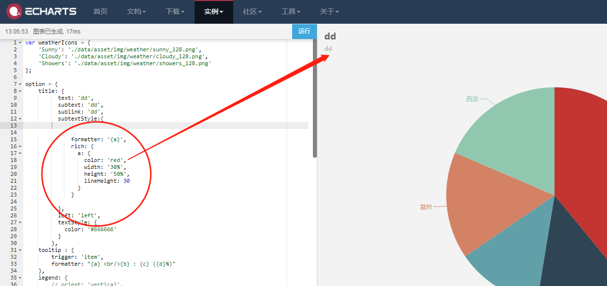Screen dimensions: 607x286
Task: Collapse subtextStyle fold at line 12
Action: tap(20, 119)
